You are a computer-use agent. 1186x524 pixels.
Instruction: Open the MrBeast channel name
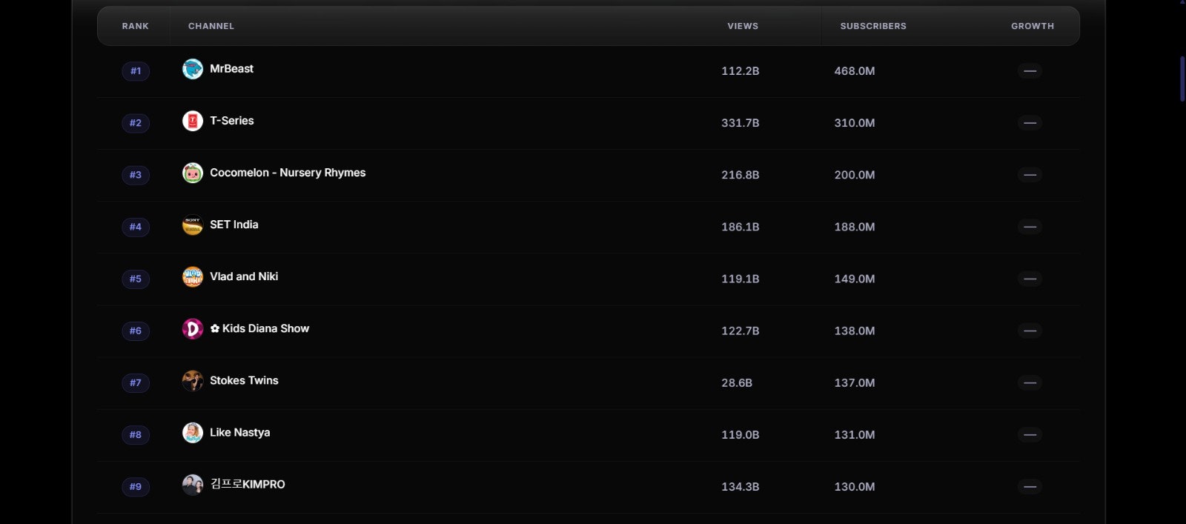[231, 68]
